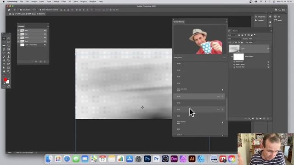This screenshot has height=165, width=294.
Task: Open the Channels panel flyout menu
Action: coord(48,27)
